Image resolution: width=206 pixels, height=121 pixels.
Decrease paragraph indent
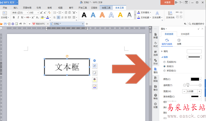(66, 12)
